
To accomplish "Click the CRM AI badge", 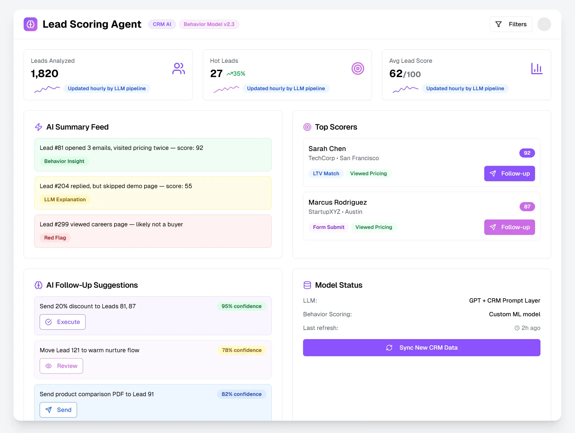I will coord(162,24).
